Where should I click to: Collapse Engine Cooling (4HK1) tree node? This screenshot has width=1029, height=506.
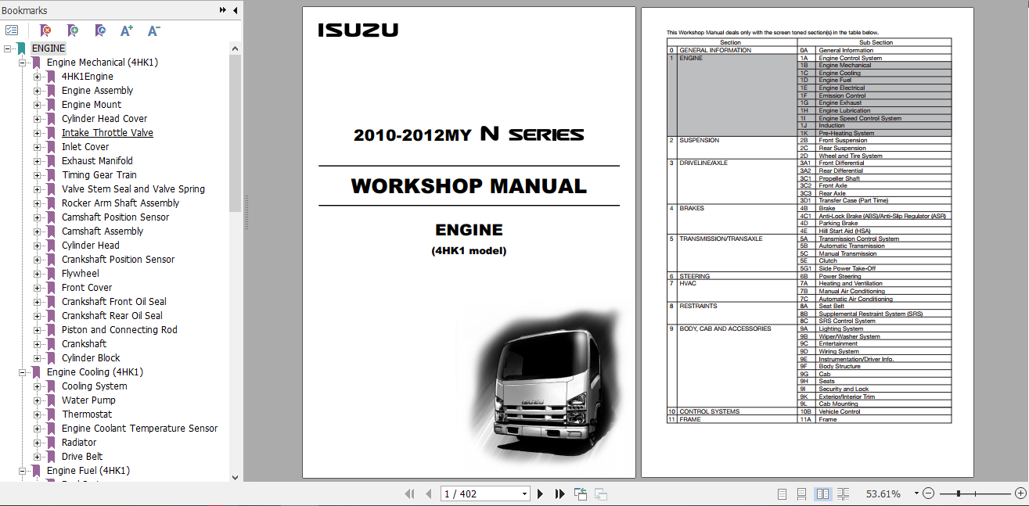(22, 372)
